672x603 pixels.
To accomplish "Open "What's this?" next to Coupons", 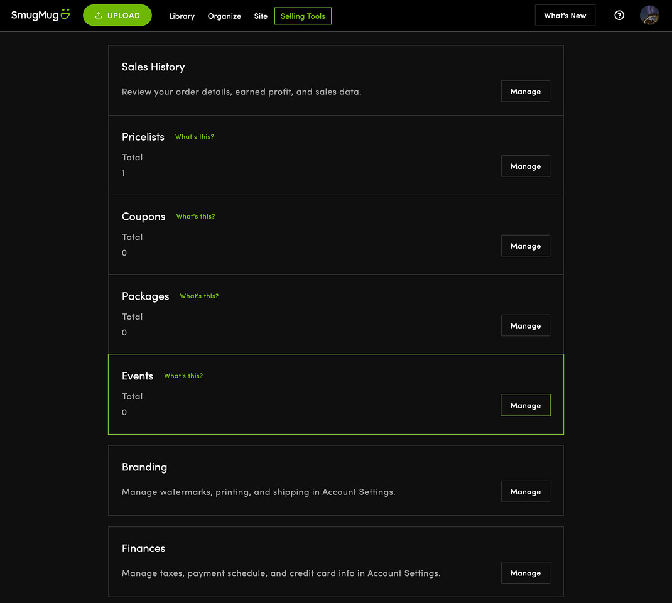I will (195, 217).
